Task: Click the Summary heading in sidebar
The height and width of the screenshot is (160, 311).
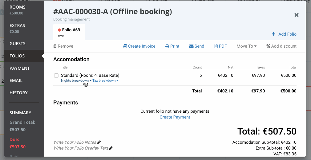Action: (20, 113)
